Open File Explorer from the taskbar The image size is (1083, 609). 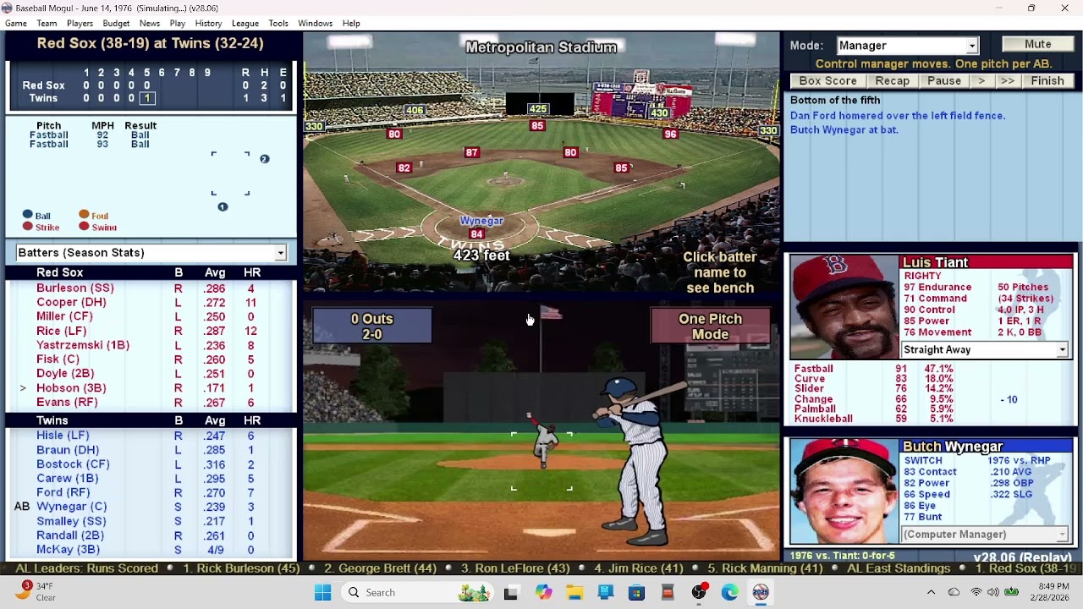574,592
